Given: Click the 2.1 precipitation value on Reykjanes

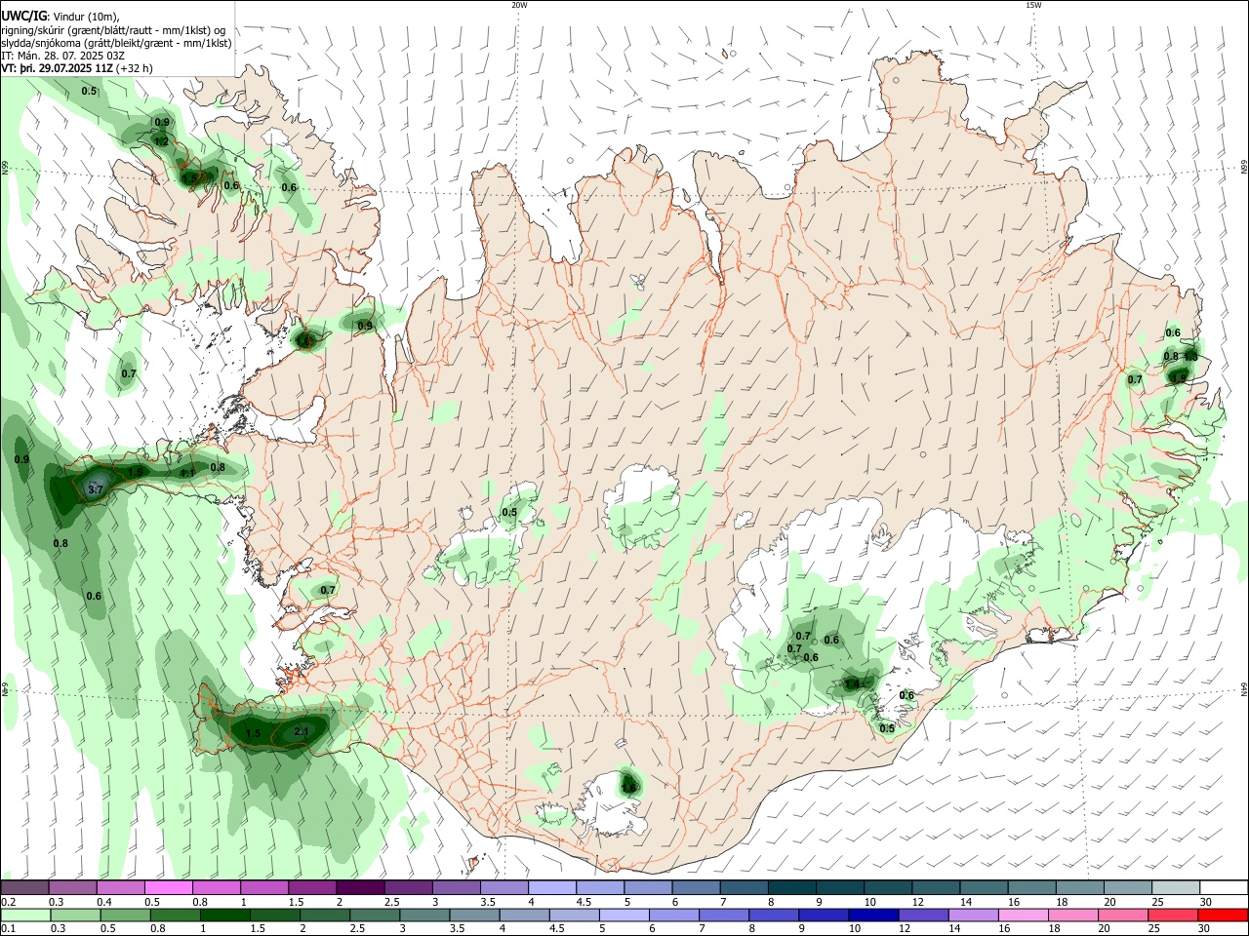Looking at the screenshot, I should tap(302, 732).
